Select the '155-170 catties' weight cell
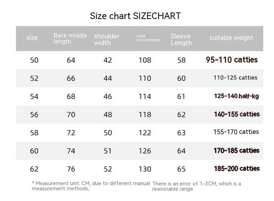The width and height of the screenshot is (274, 201). pos(236,132)
